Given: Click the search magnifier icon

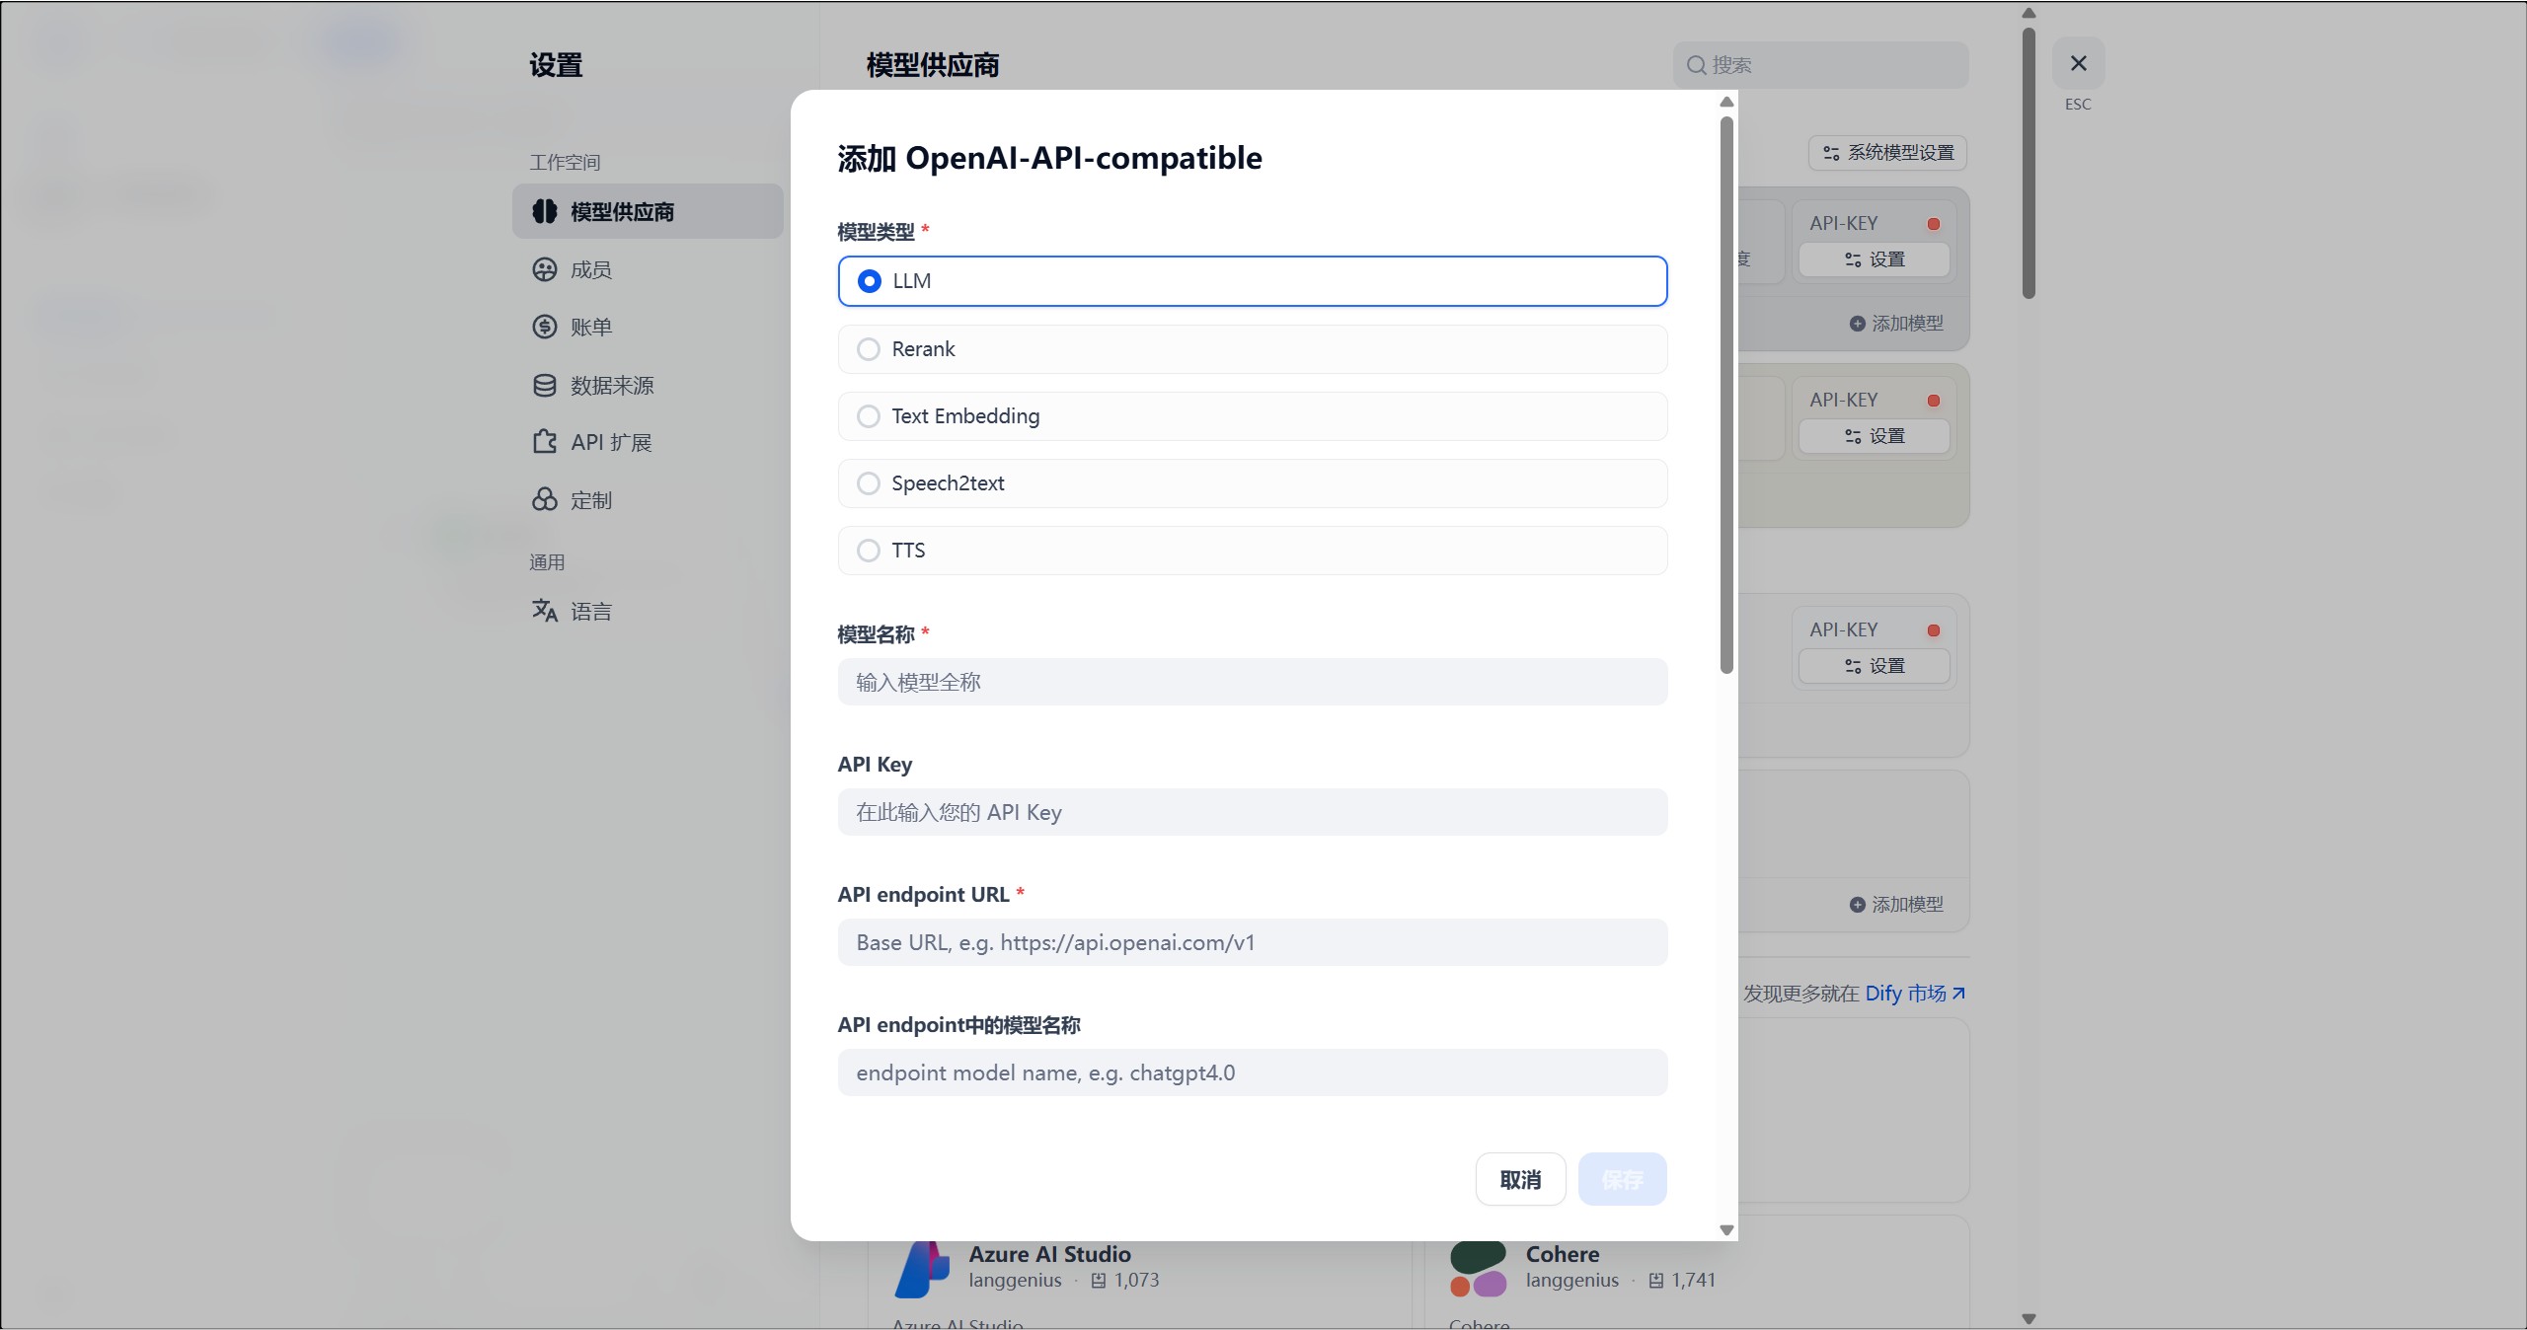Looking at the screenshot, I should click(1696, 65).
